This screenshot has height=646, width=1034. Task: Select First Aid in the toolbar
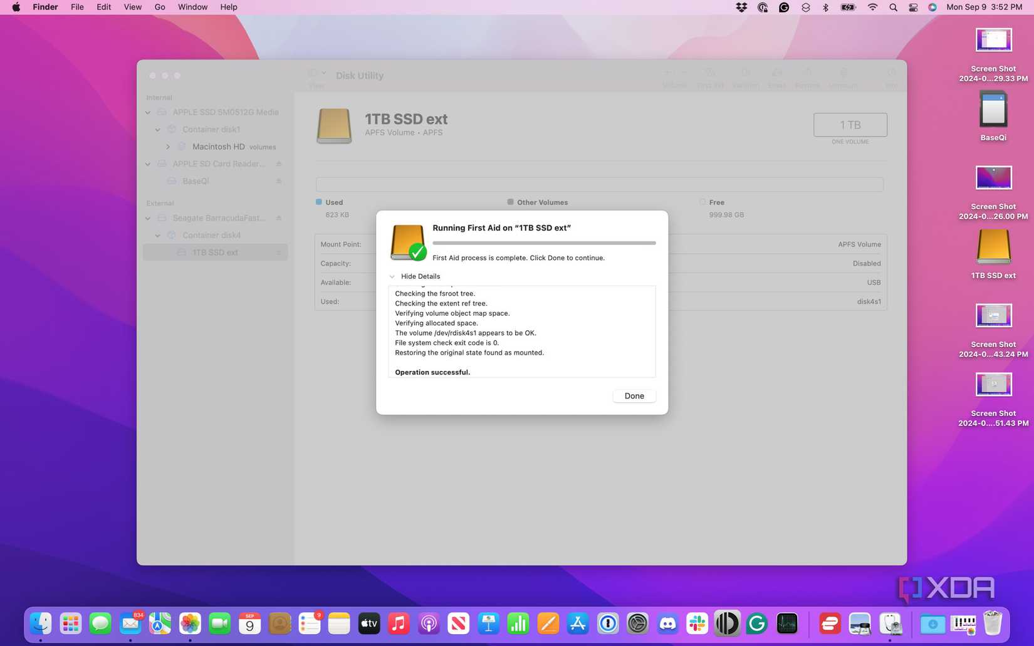click(710, 76)
